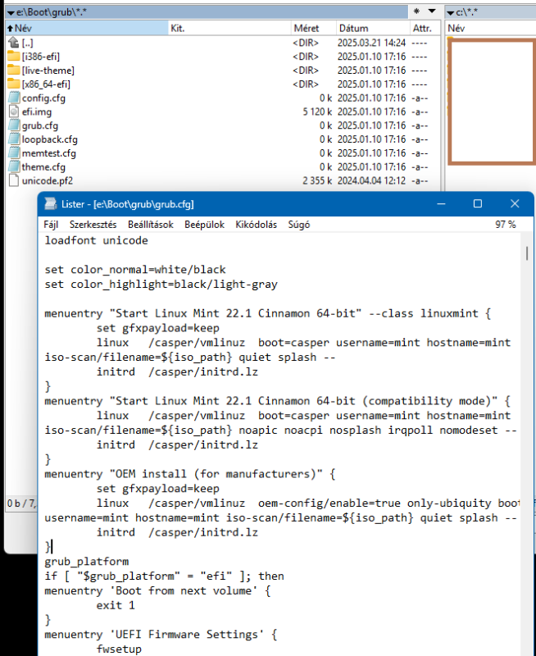
Task: Sort left panel by Attr. column header
Action: 425,28
